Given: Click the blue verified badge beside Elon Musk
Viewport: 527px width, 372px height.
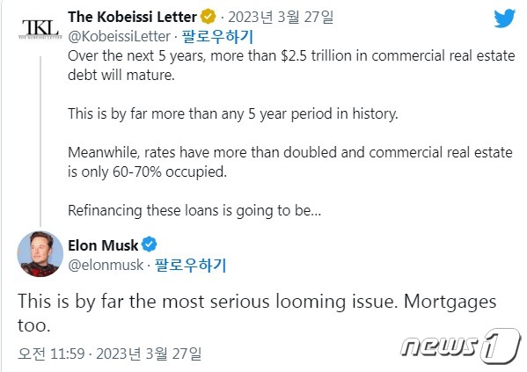Looking at the screenshot, I should click(x=150, y=244).
